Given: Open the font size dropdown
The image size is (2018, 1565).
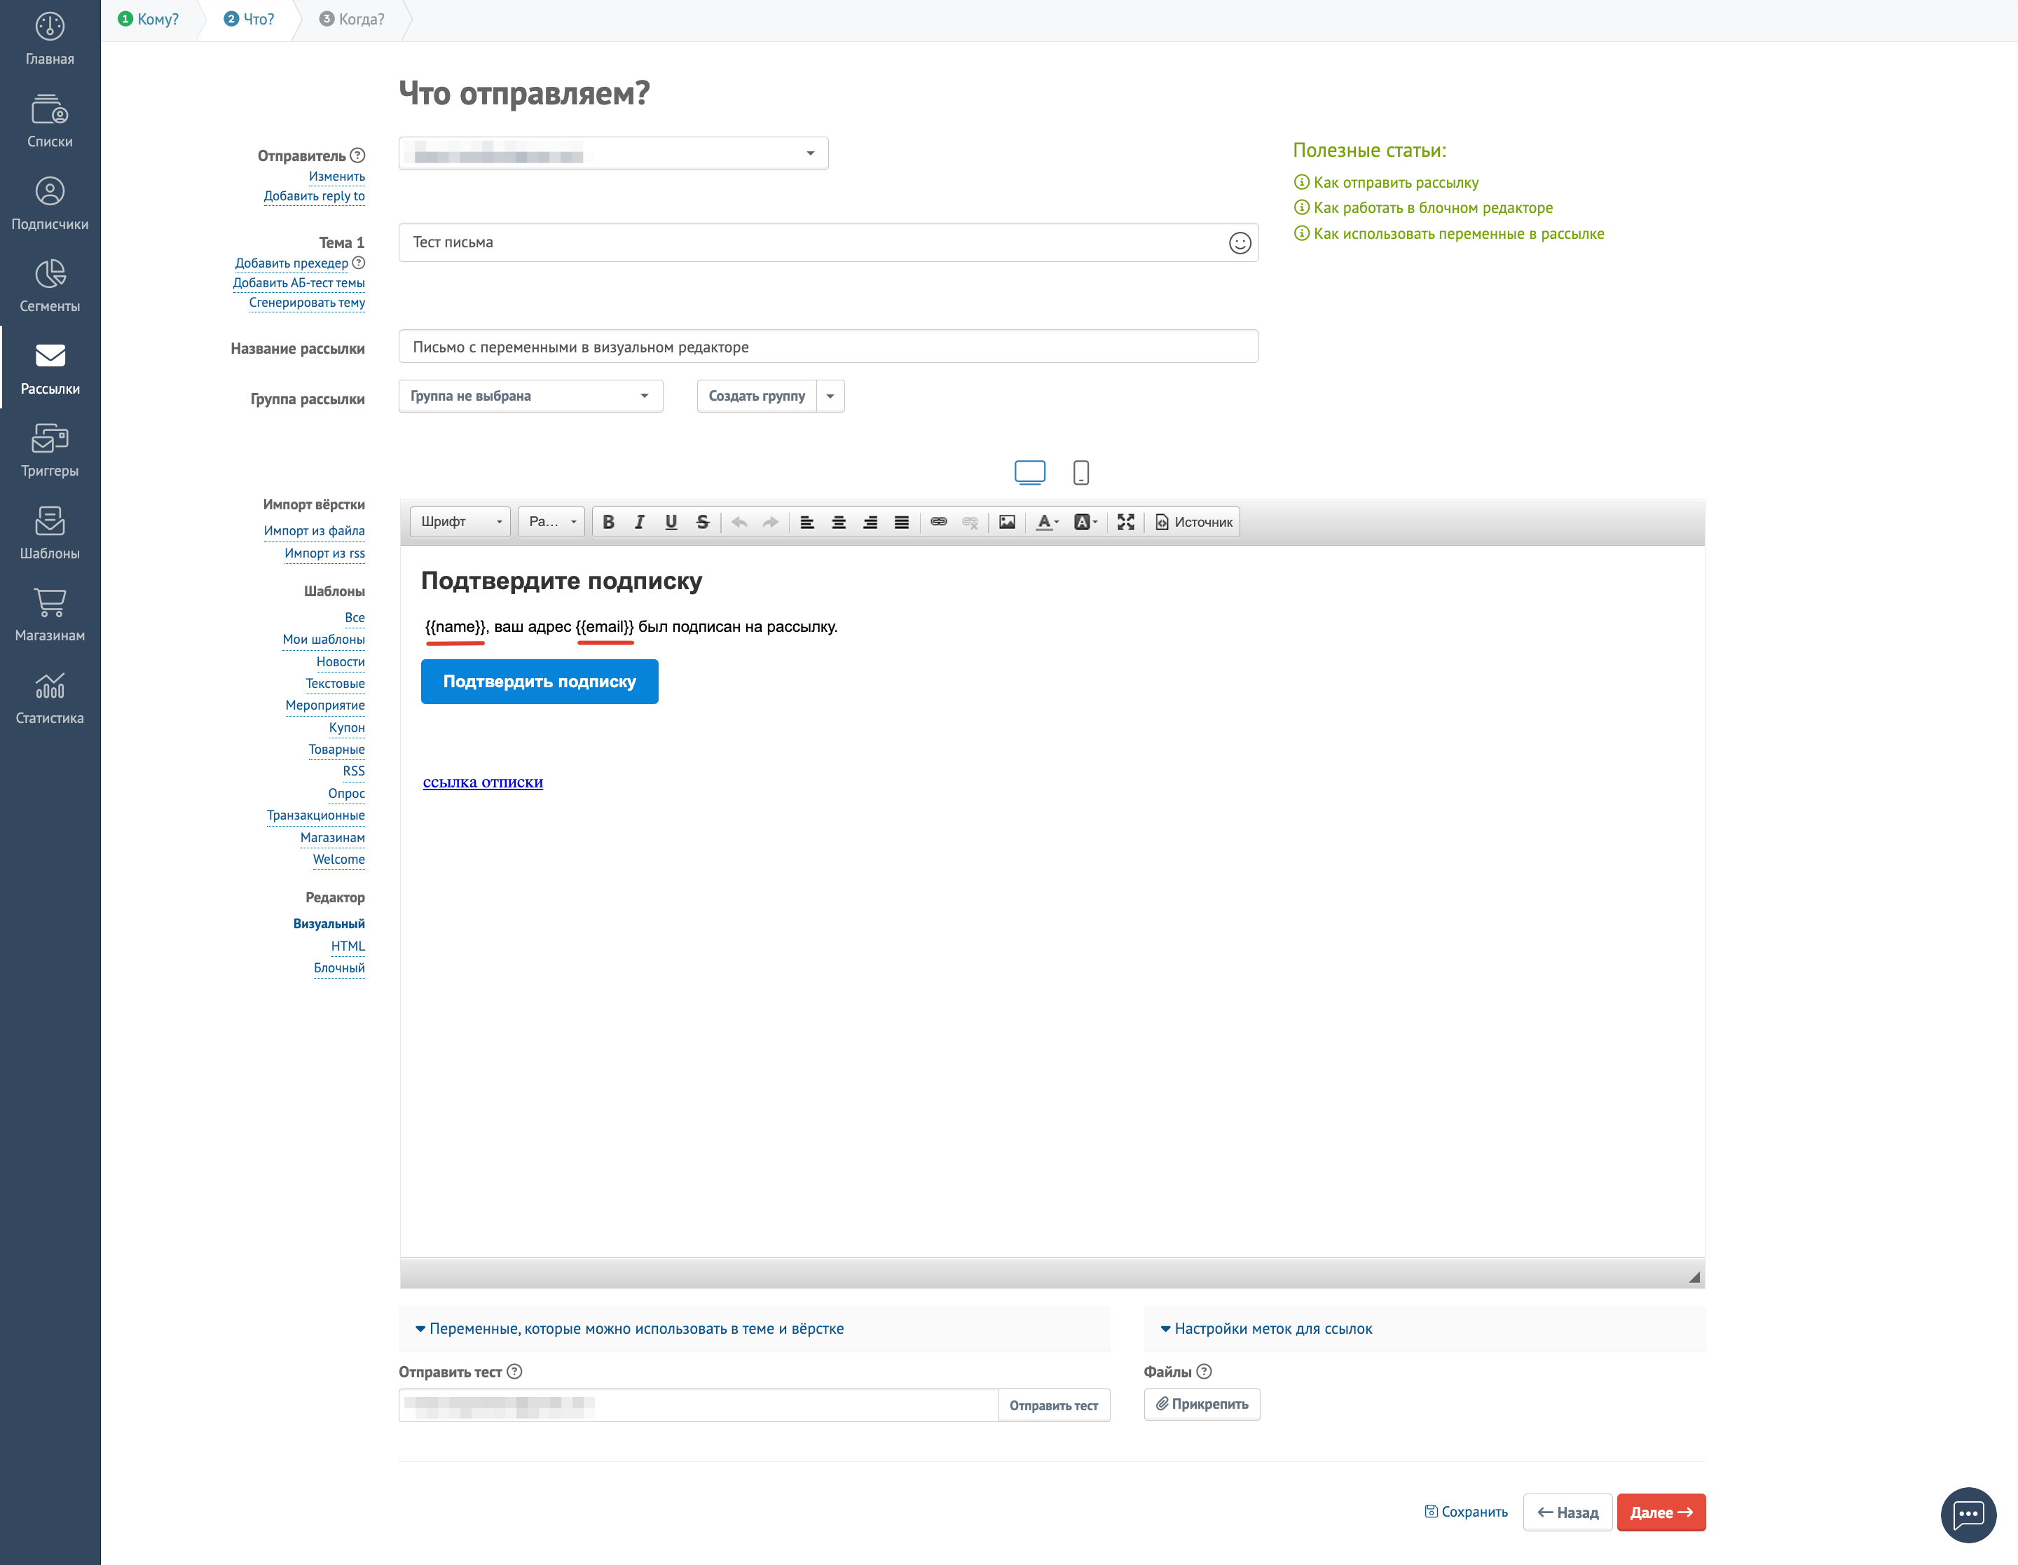Looking at the screenshot, I should 551,522.
